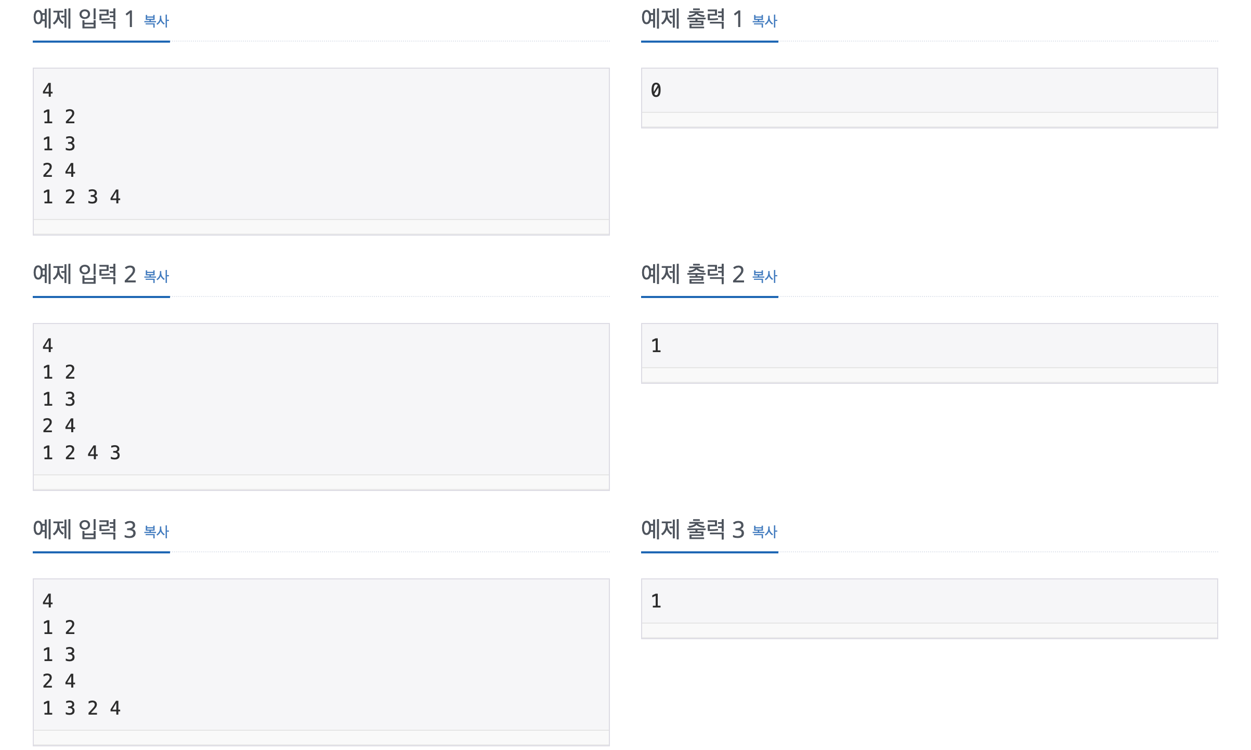The height and width of the screenshot is (750, 1251).
Task: Click the 예제 출력 2 heading
Action: pos(692,274)
